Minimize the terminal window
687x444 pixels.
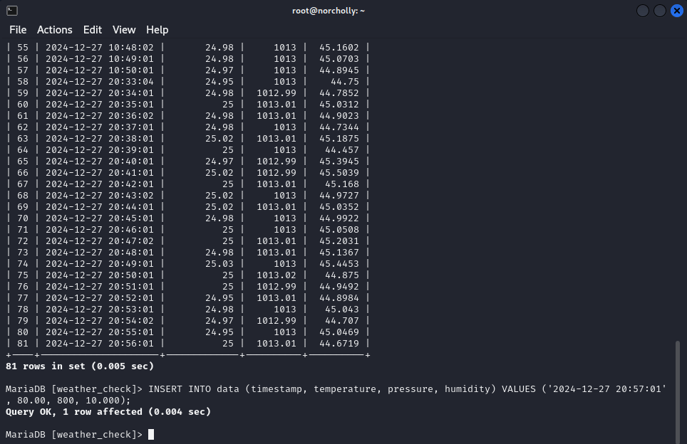pos(643,11)
